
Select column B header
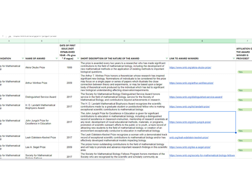click(42, 41)
